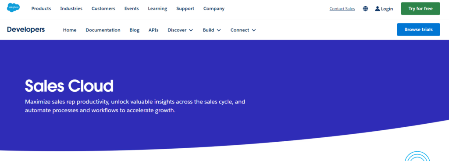Go to the Developers Home tab
The width and height of the screenshot is (449, 161).
pos(70,30)
